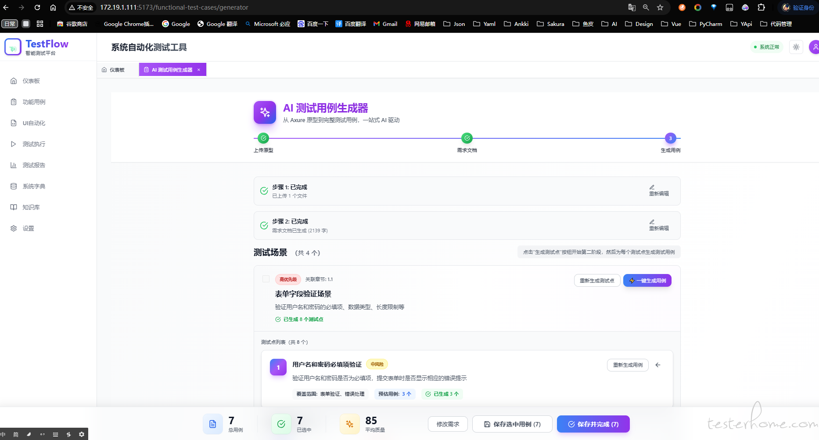Switch to the 仪表板 tab
The height and width of the screenshot is (440, 819).
click(x=113, y=70)
